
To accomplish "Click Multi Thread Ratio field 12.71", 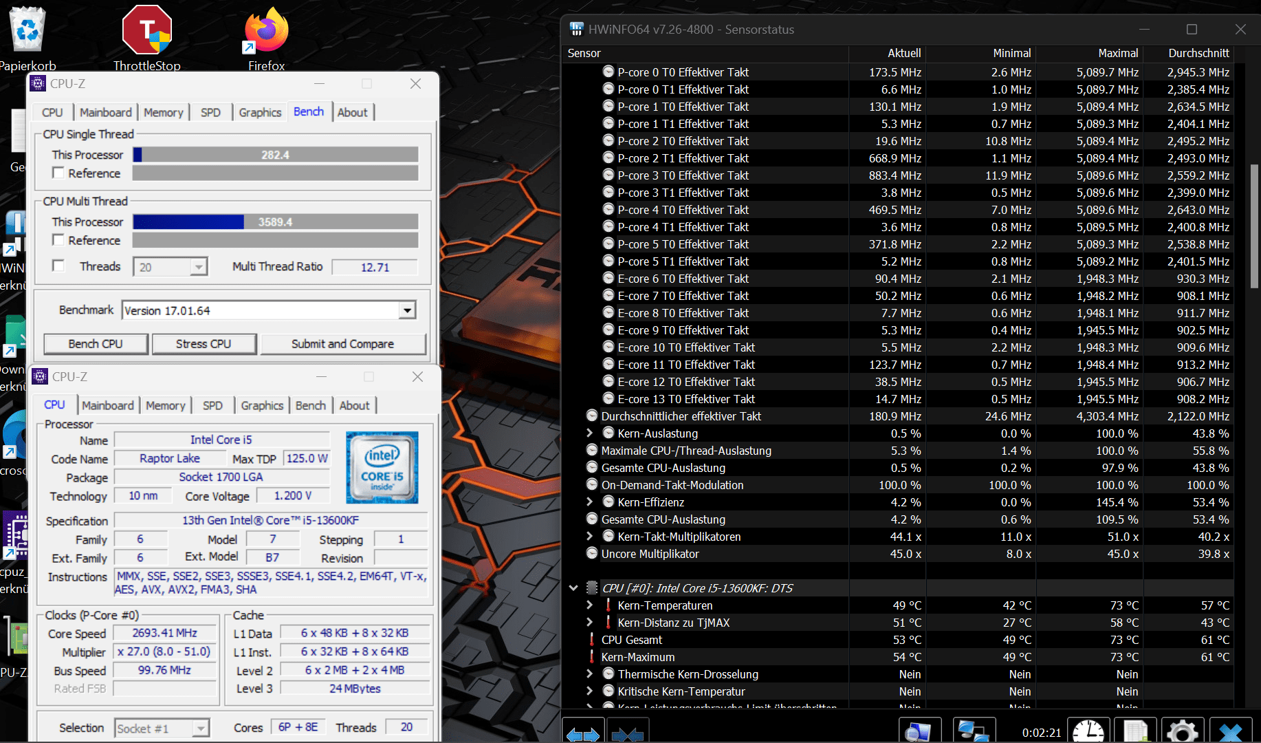I will 375,267.
